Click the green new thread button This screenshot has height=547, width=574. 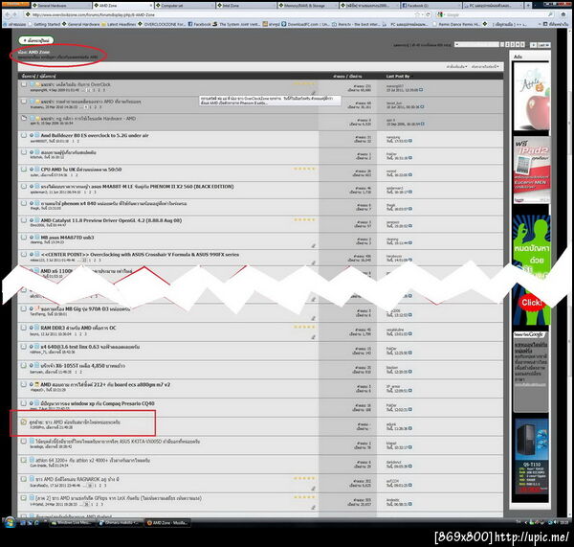[x=36, y=40]
